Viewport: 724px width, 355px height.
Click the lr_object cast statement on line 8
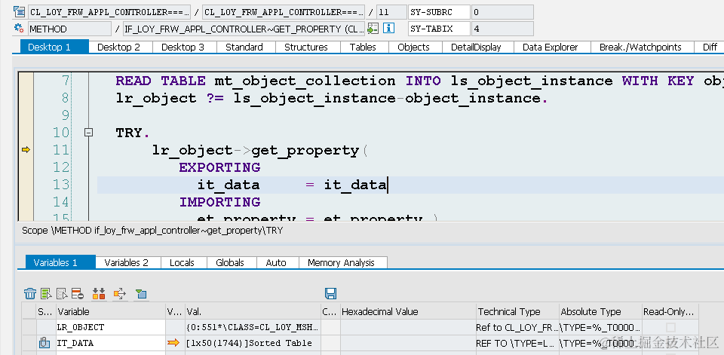pyautogui.click(x=331, y=98)
